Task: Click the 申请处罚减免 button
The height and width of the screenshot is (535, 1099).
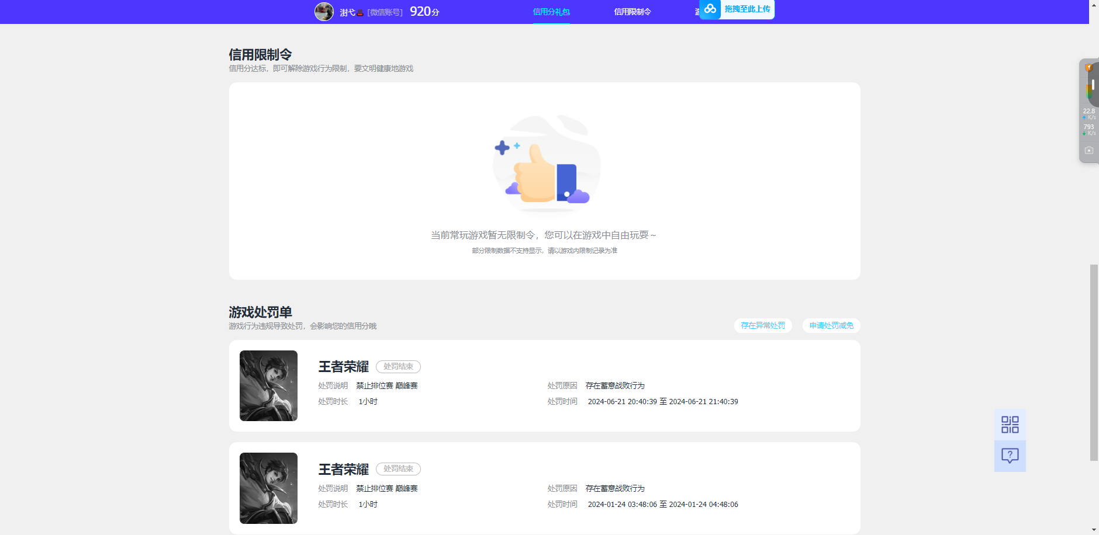Action: tap(831, 325)
